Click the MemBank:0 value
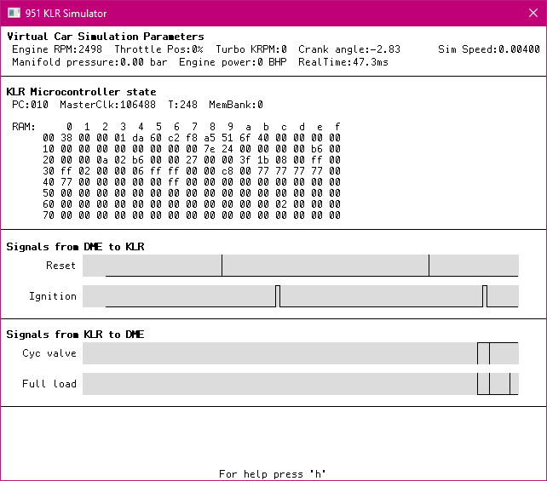Viewport: 547px width, 481px height. (x=236, y=105)
